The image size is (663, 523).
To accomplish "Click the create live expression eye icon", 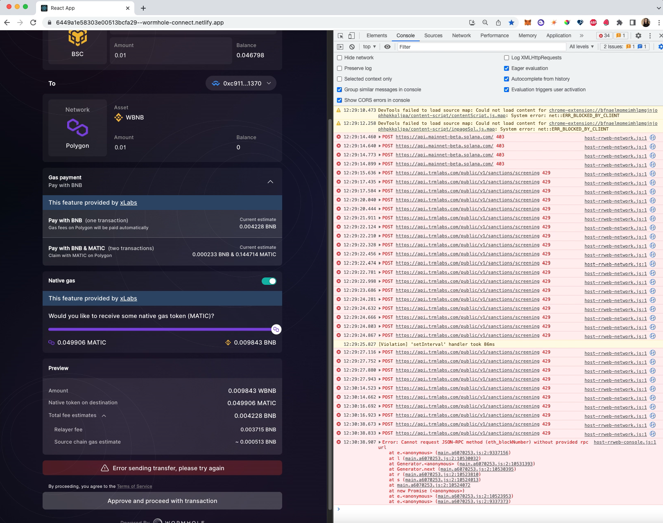I will [x=387, y=47].
